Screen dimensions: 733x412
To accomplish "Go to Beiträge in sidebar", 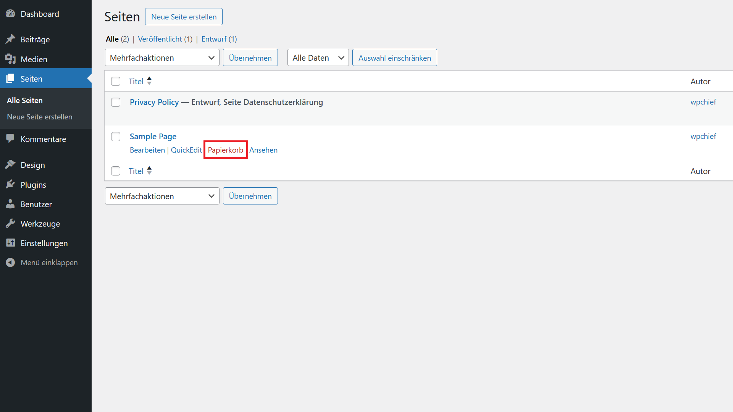I will pyautogui.click(x=46, y=39).
